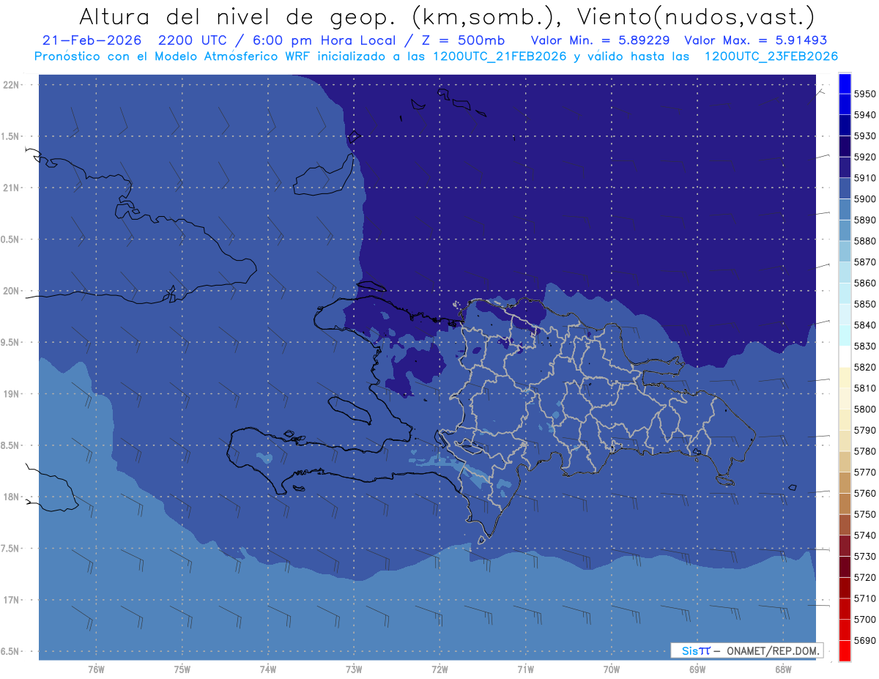Click the 'ONAMET/REP.DOM.' credit label
This screenshot has height=679, width=879.
coord(772,650)
